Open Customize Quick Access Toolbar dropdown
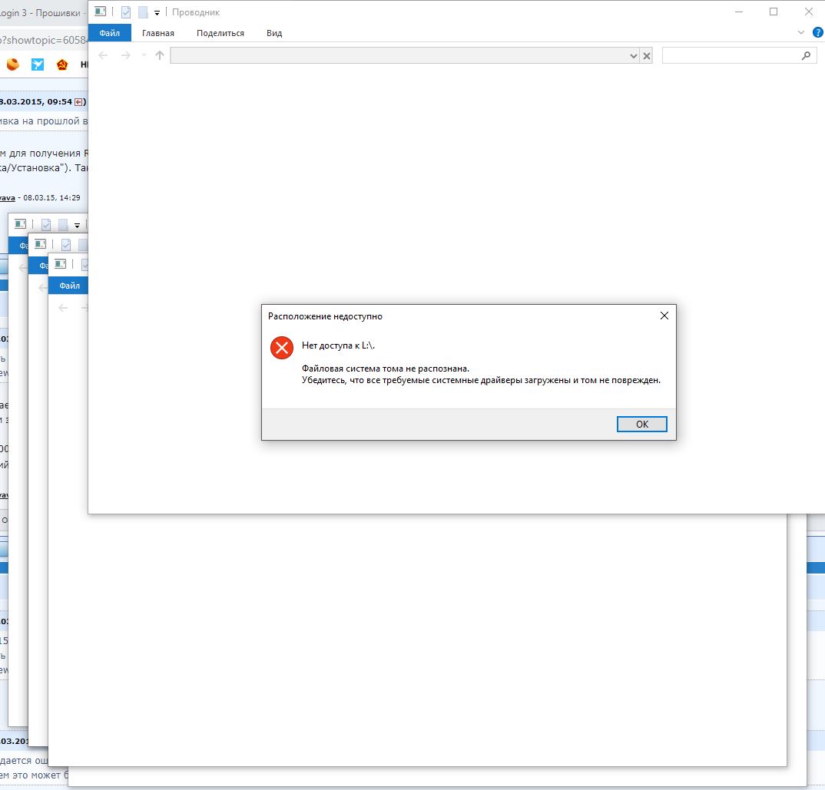 point(157,12)
